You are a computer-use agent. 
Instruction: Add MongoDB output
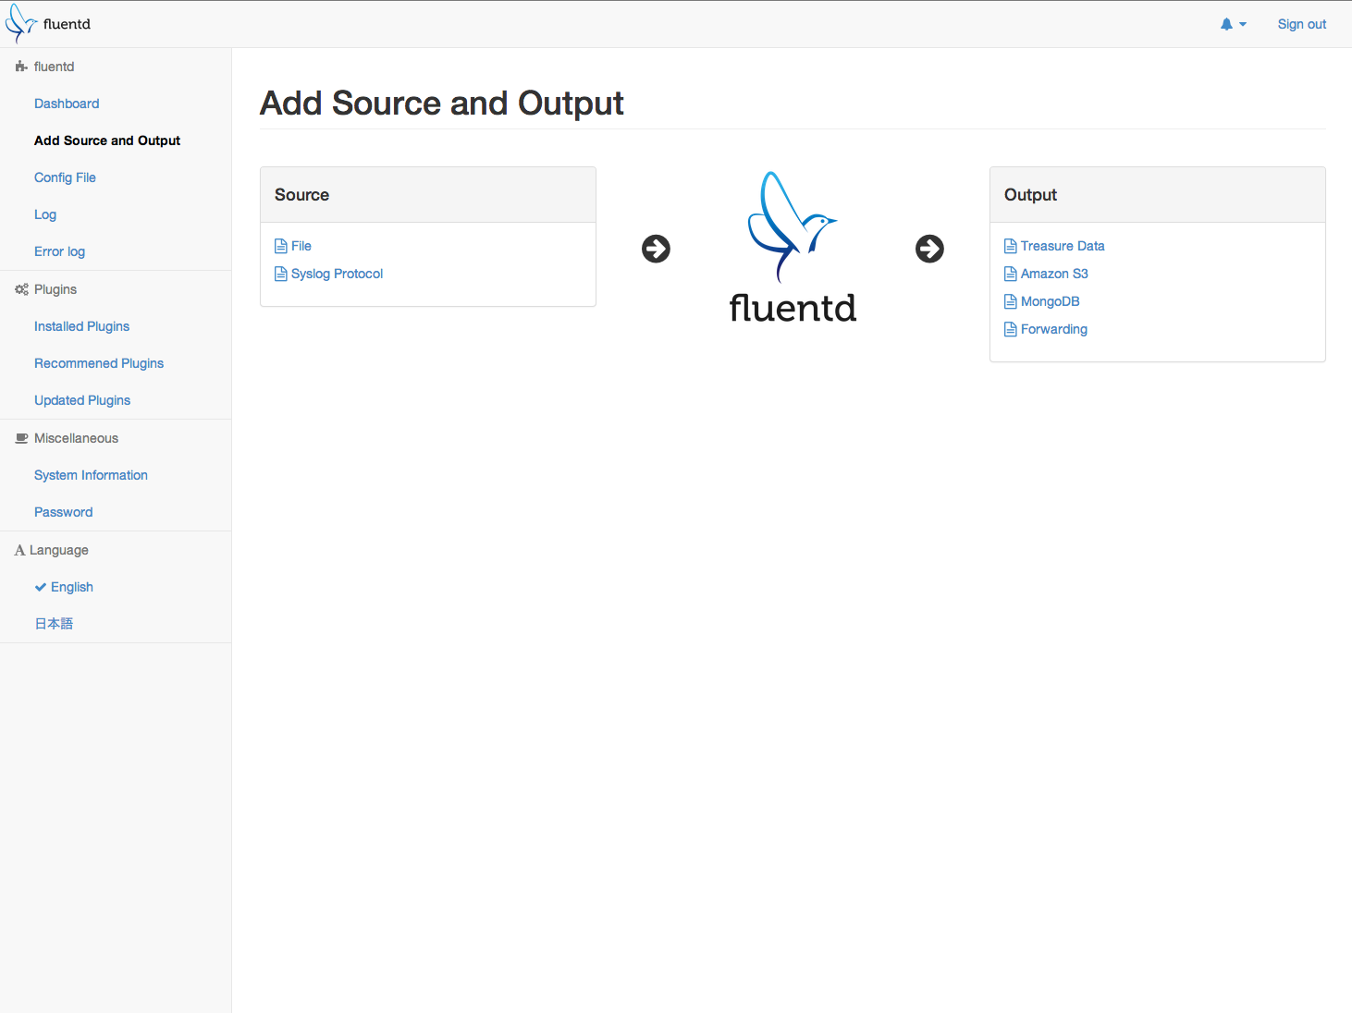pyautogui.click(x=1051, y=301)
